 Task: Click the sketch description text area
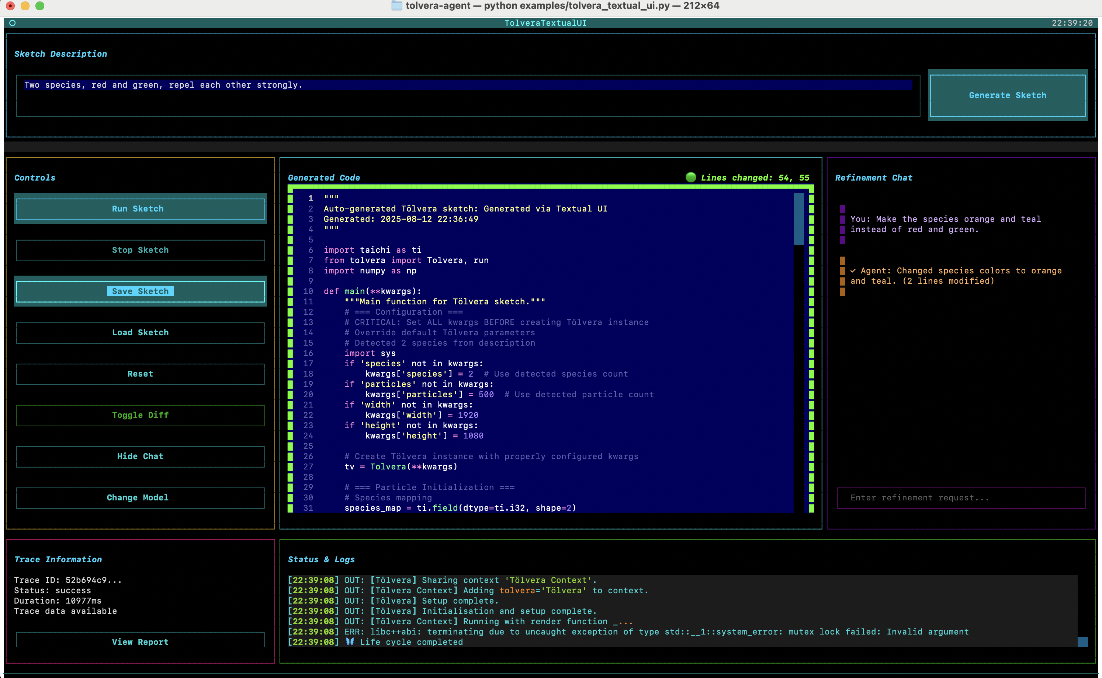[x=468, y=95]
